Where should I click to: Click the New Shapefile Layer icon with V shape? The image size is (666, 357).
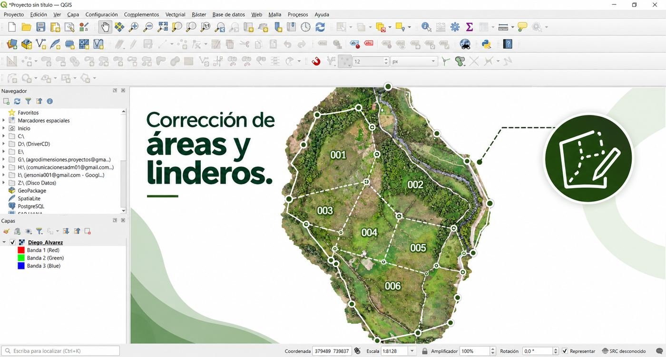click(x=41, y=44)
